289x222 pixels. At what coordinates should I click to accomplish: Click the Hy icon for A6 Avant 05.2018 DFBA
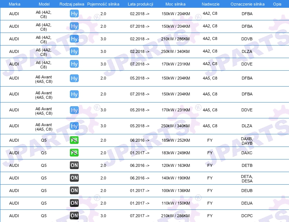(x=74, y=78)
